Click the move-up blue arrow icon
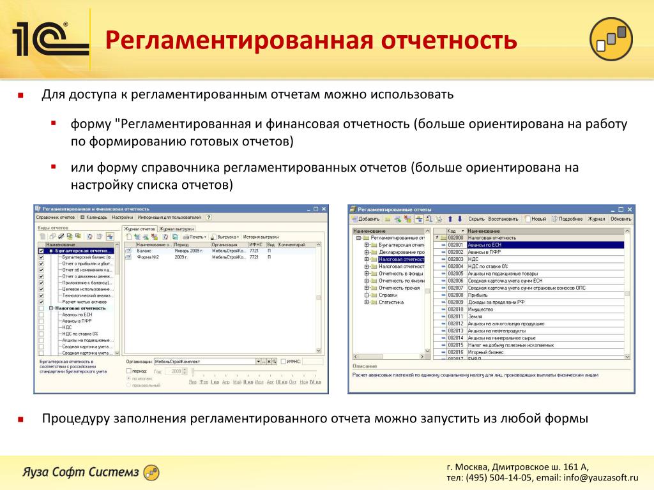 click(x=450, y=219)
